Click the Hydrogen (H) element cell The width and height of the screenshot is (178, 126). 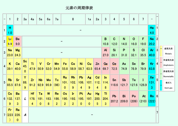coord(10,30)
